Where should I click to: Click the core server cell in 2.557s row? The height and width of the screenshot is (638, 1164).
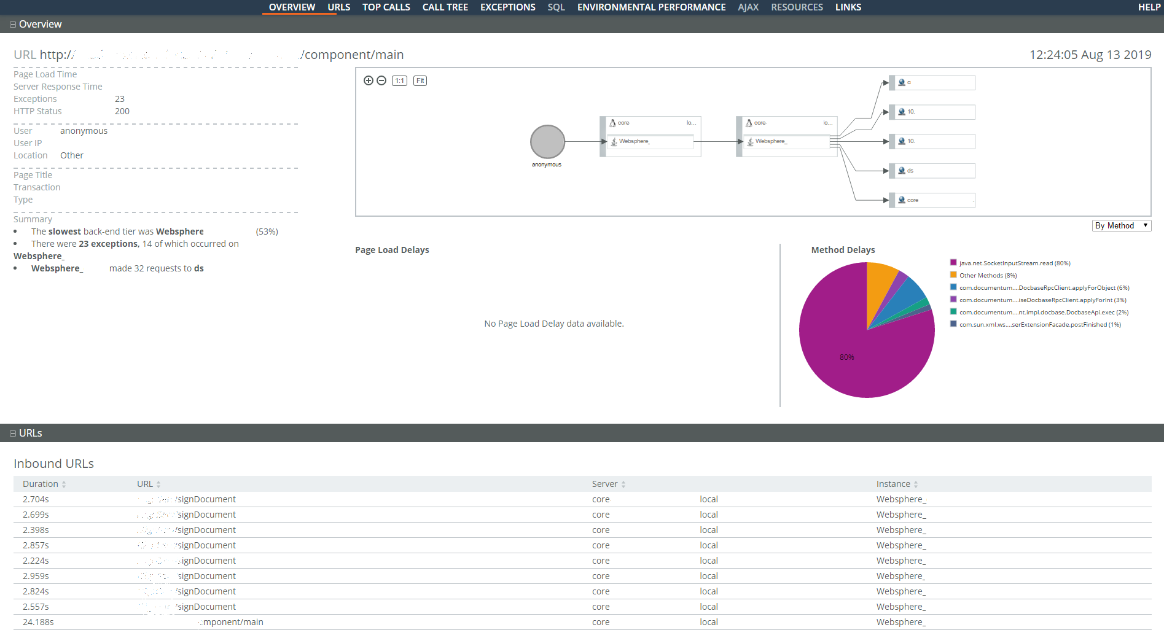pyautogui.click(x=601, y=607)
